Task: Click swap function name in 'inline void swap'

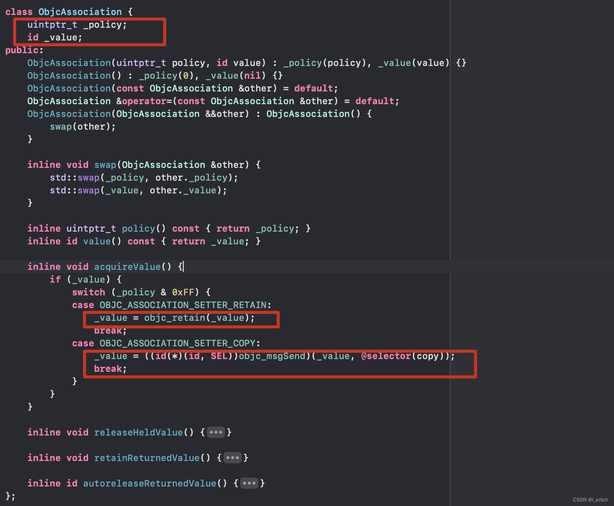Action: (105, 165)
